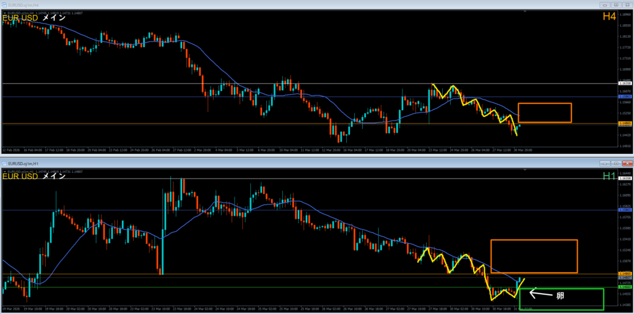Close the EURUSD H4 chart window
634x314 pixels.
[x=627, y=5]
